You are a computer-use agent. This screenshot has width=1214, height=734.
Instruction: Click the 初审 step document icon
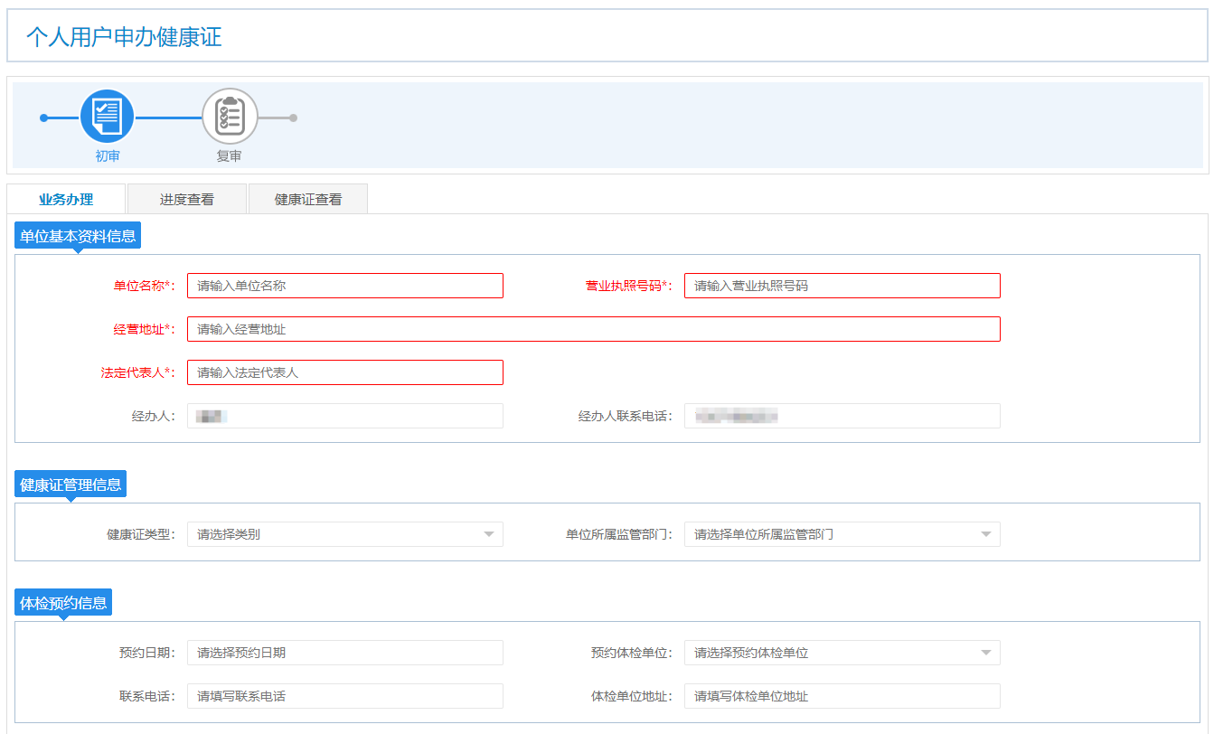tap(107, 117)
